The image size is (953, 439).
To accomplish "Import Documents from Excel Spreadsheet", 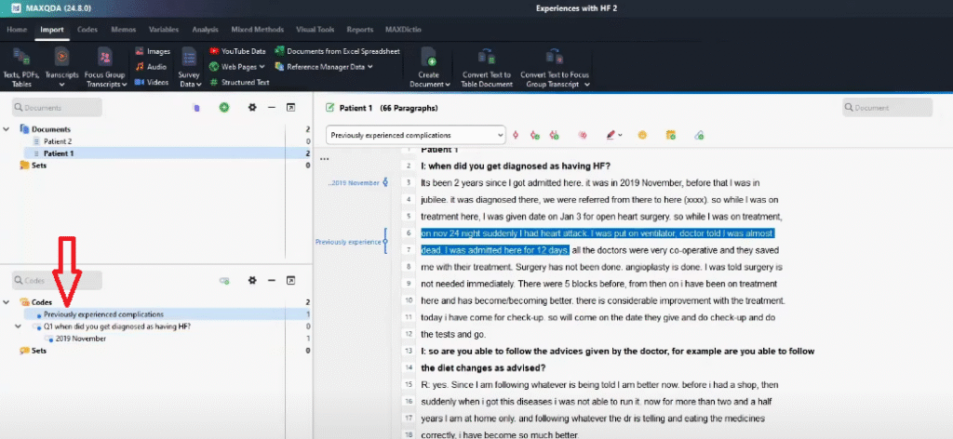I will pyautogui.click(x=337, y=51).
